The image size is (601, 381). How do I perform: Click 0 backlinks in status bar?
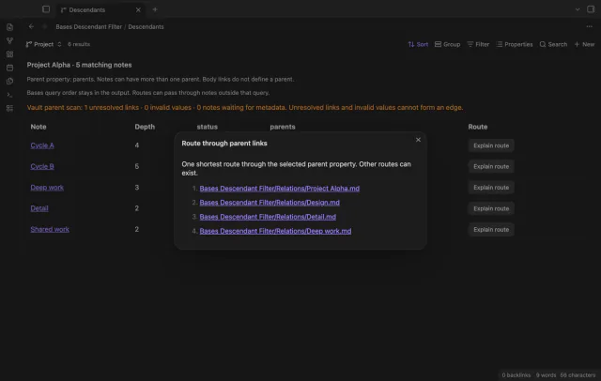(516, 375)
